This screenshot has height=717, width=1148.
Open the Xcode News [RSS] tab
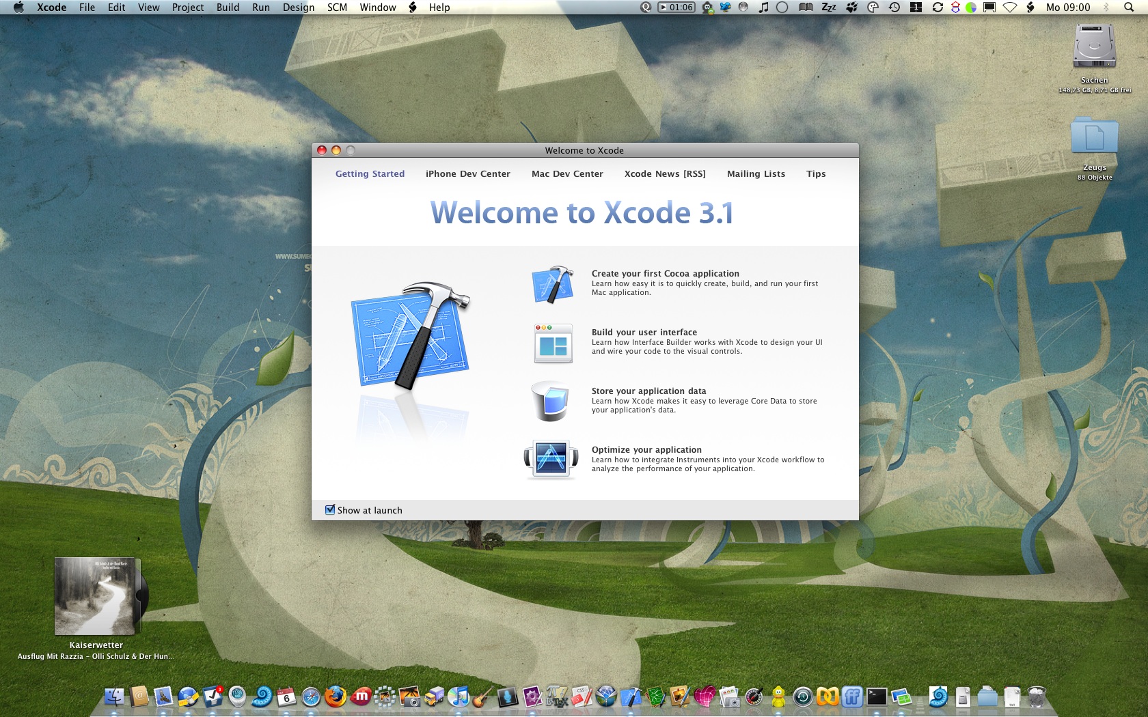(x=665, y=174)
